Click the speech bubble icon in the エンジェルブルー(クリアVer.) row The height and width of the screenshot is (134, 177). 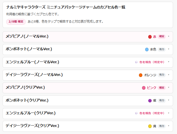click(x=136, y=113)
